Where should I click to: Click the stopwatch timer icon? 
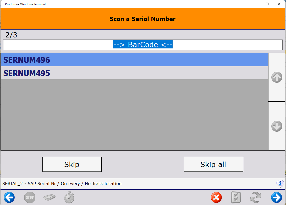point(69,197)
